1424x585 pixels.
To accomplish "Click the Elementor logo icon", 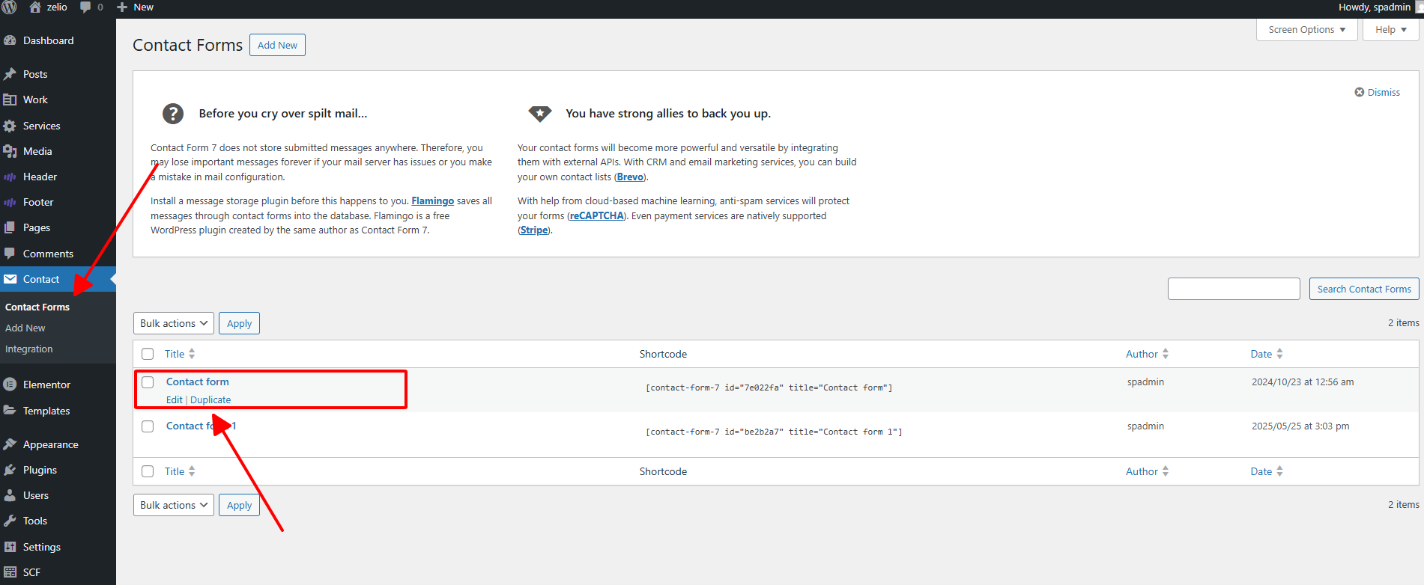I will [10, 385].
